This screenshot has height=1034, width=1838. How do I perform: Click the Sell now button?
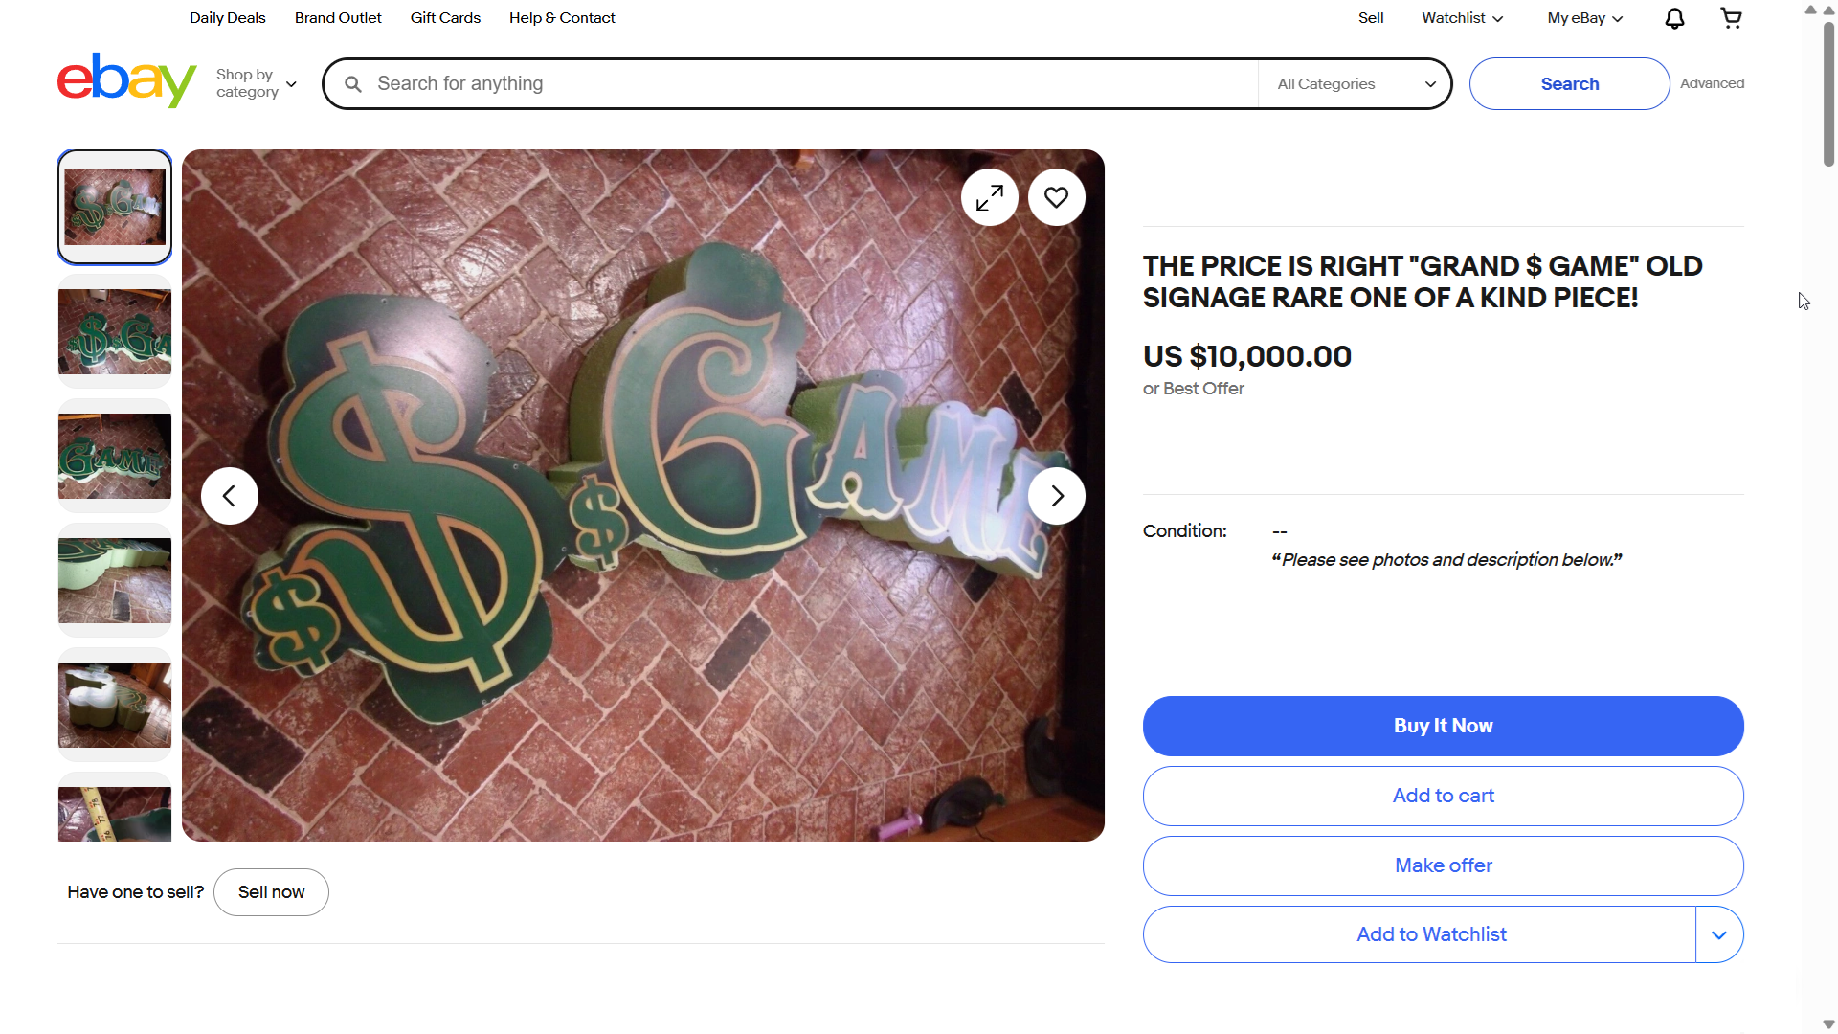point(271,891)
